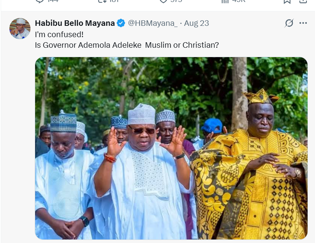Click the Habibu Bello Mayana display name

coord(75,23)
